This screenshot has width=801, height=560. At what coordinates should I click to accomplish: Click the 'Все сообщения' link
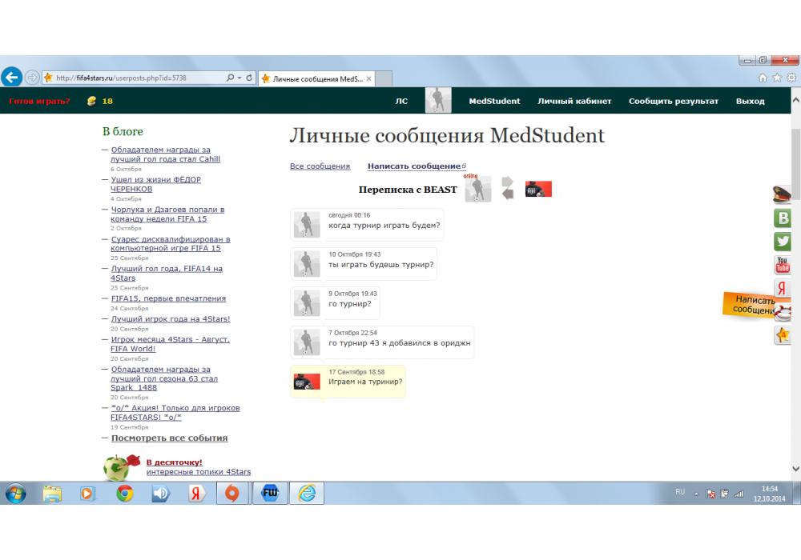click(x=320, y=166)
